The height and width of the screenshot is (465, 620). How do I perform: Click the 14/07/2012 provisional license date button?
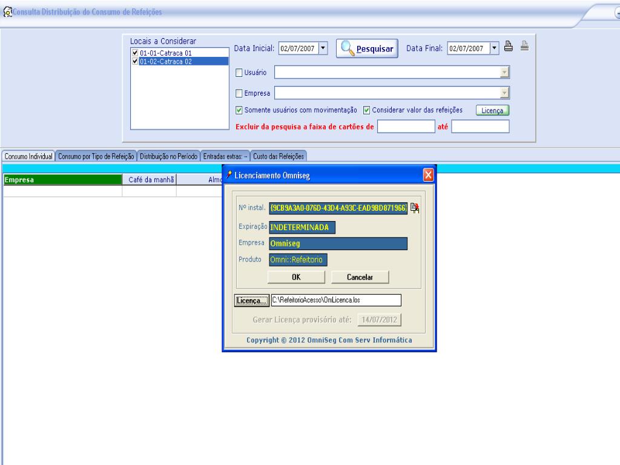click(379, 320)
